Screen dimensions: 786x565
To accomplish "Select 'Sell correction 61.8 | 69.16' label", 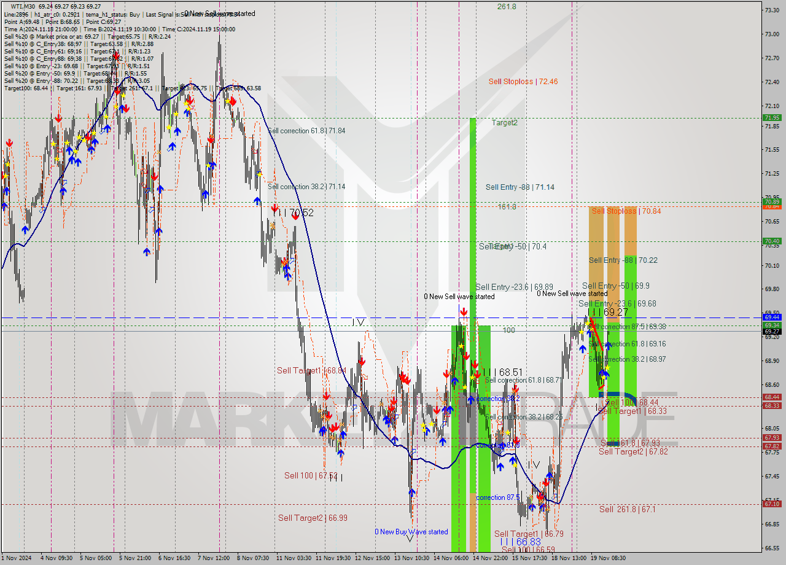I will (x=627, y=344).
